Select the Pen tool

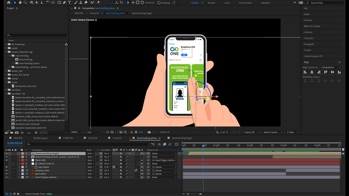(x=64, y=2)
